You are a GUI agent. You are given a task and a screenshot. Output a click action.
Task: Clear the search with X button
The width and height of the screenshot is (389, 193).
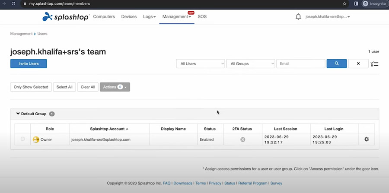(x=358, y=63)
